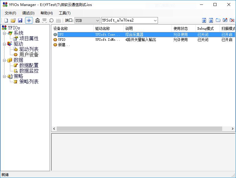Screen dimensions: 236x178
Task: Collapse the 驱动 tree node
Action: 5,44
